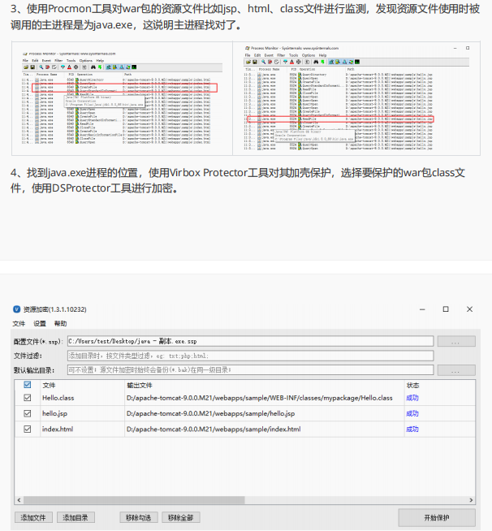Click the 成功 status for Hello.class
Image resolution: width=492 pixels, height=531 pixels.
click(412, 398)
